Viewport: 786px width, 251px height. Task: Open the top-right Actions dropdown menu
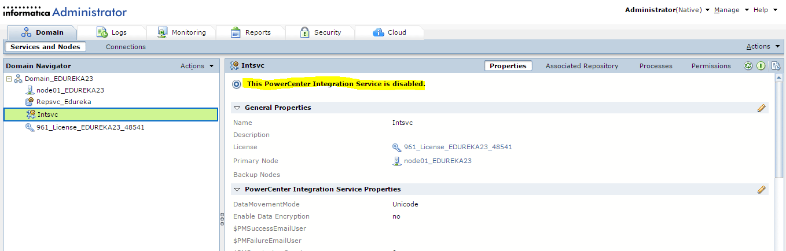[763, 46]
